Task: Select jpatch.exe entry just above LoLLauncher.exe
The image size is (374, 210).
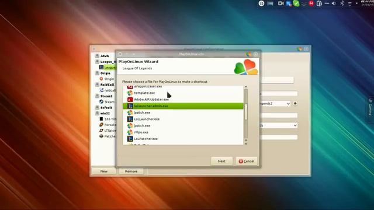Action: (183, 113)
